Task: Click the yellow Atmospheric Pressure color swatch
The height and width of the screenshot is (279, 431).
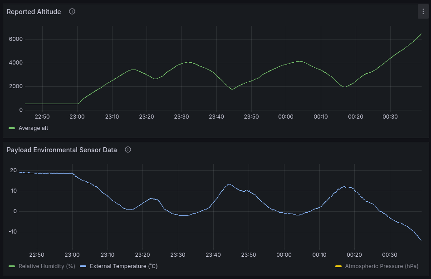Action: coord(338,266)
